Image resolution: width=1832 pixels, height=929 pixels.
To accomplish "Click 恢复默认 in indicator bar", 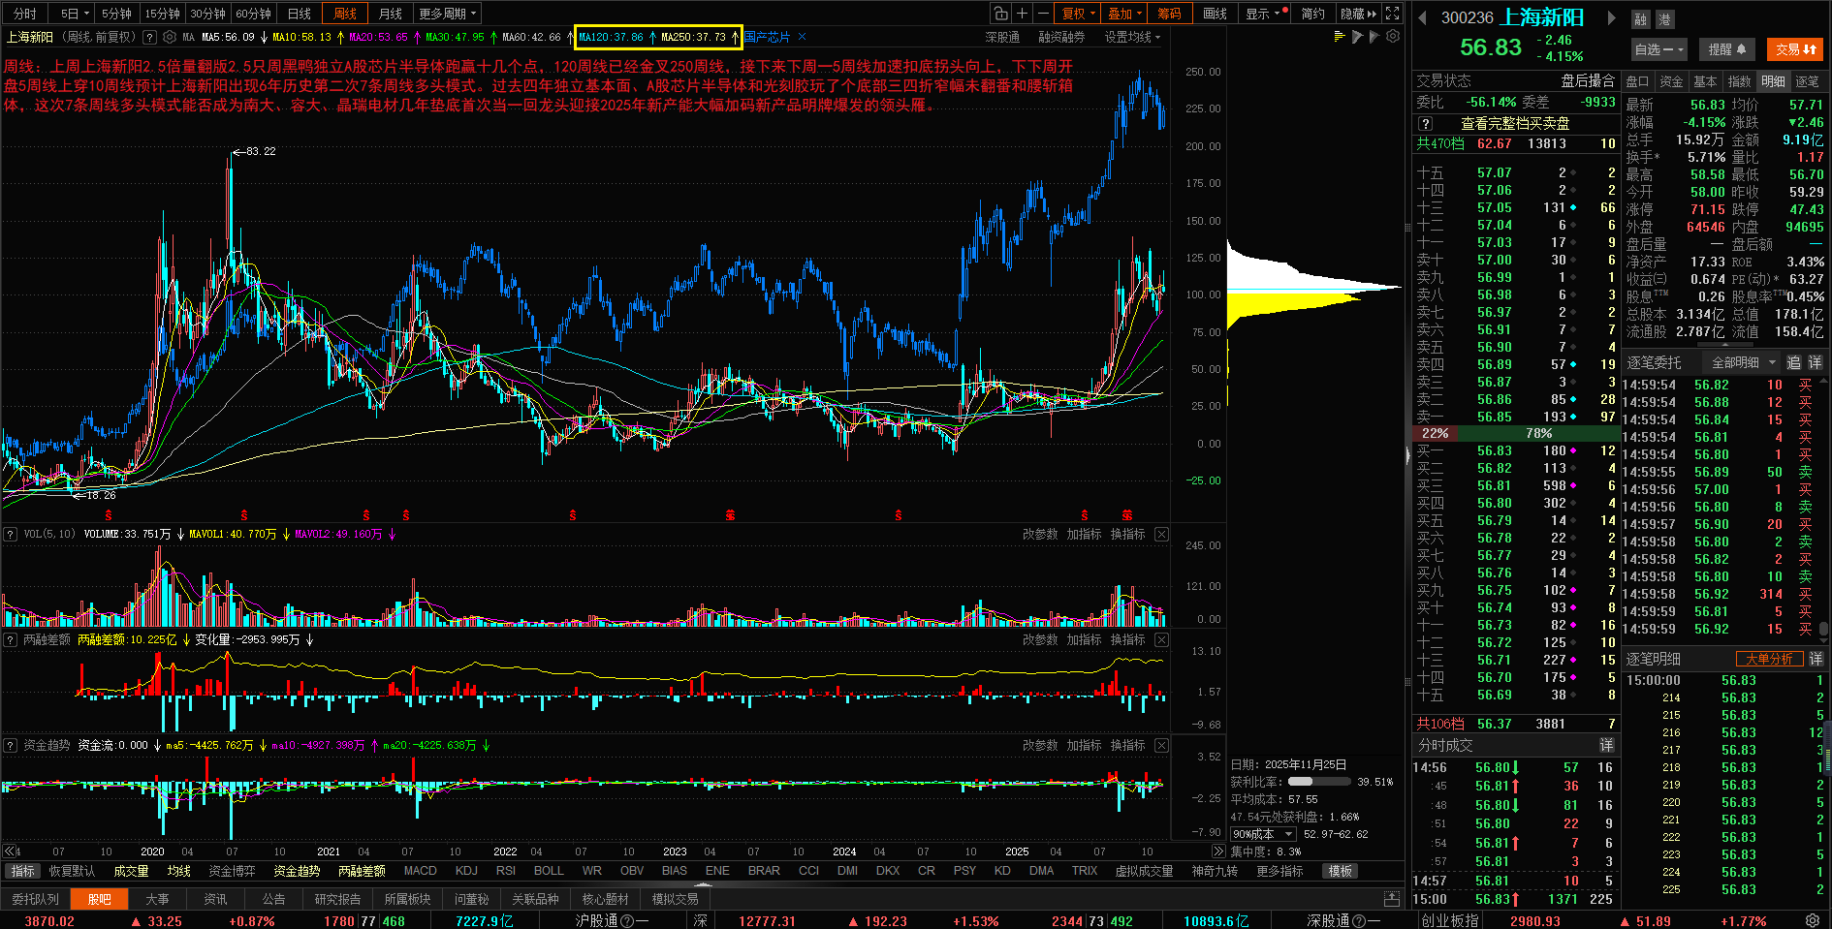I will pos(73,871).
